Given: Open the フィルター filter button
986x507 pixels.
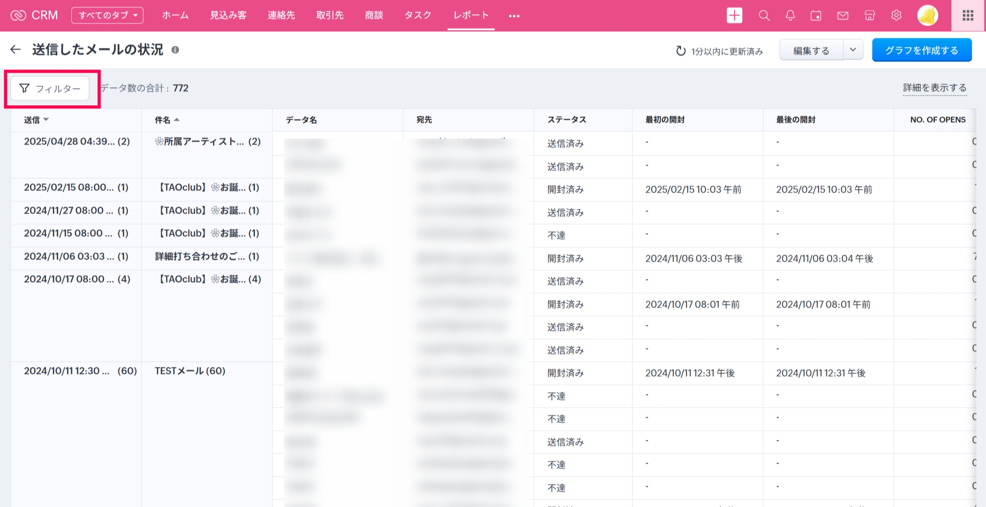Looking at the screenshot, I should pyautogui.click(x=50, y=88).
